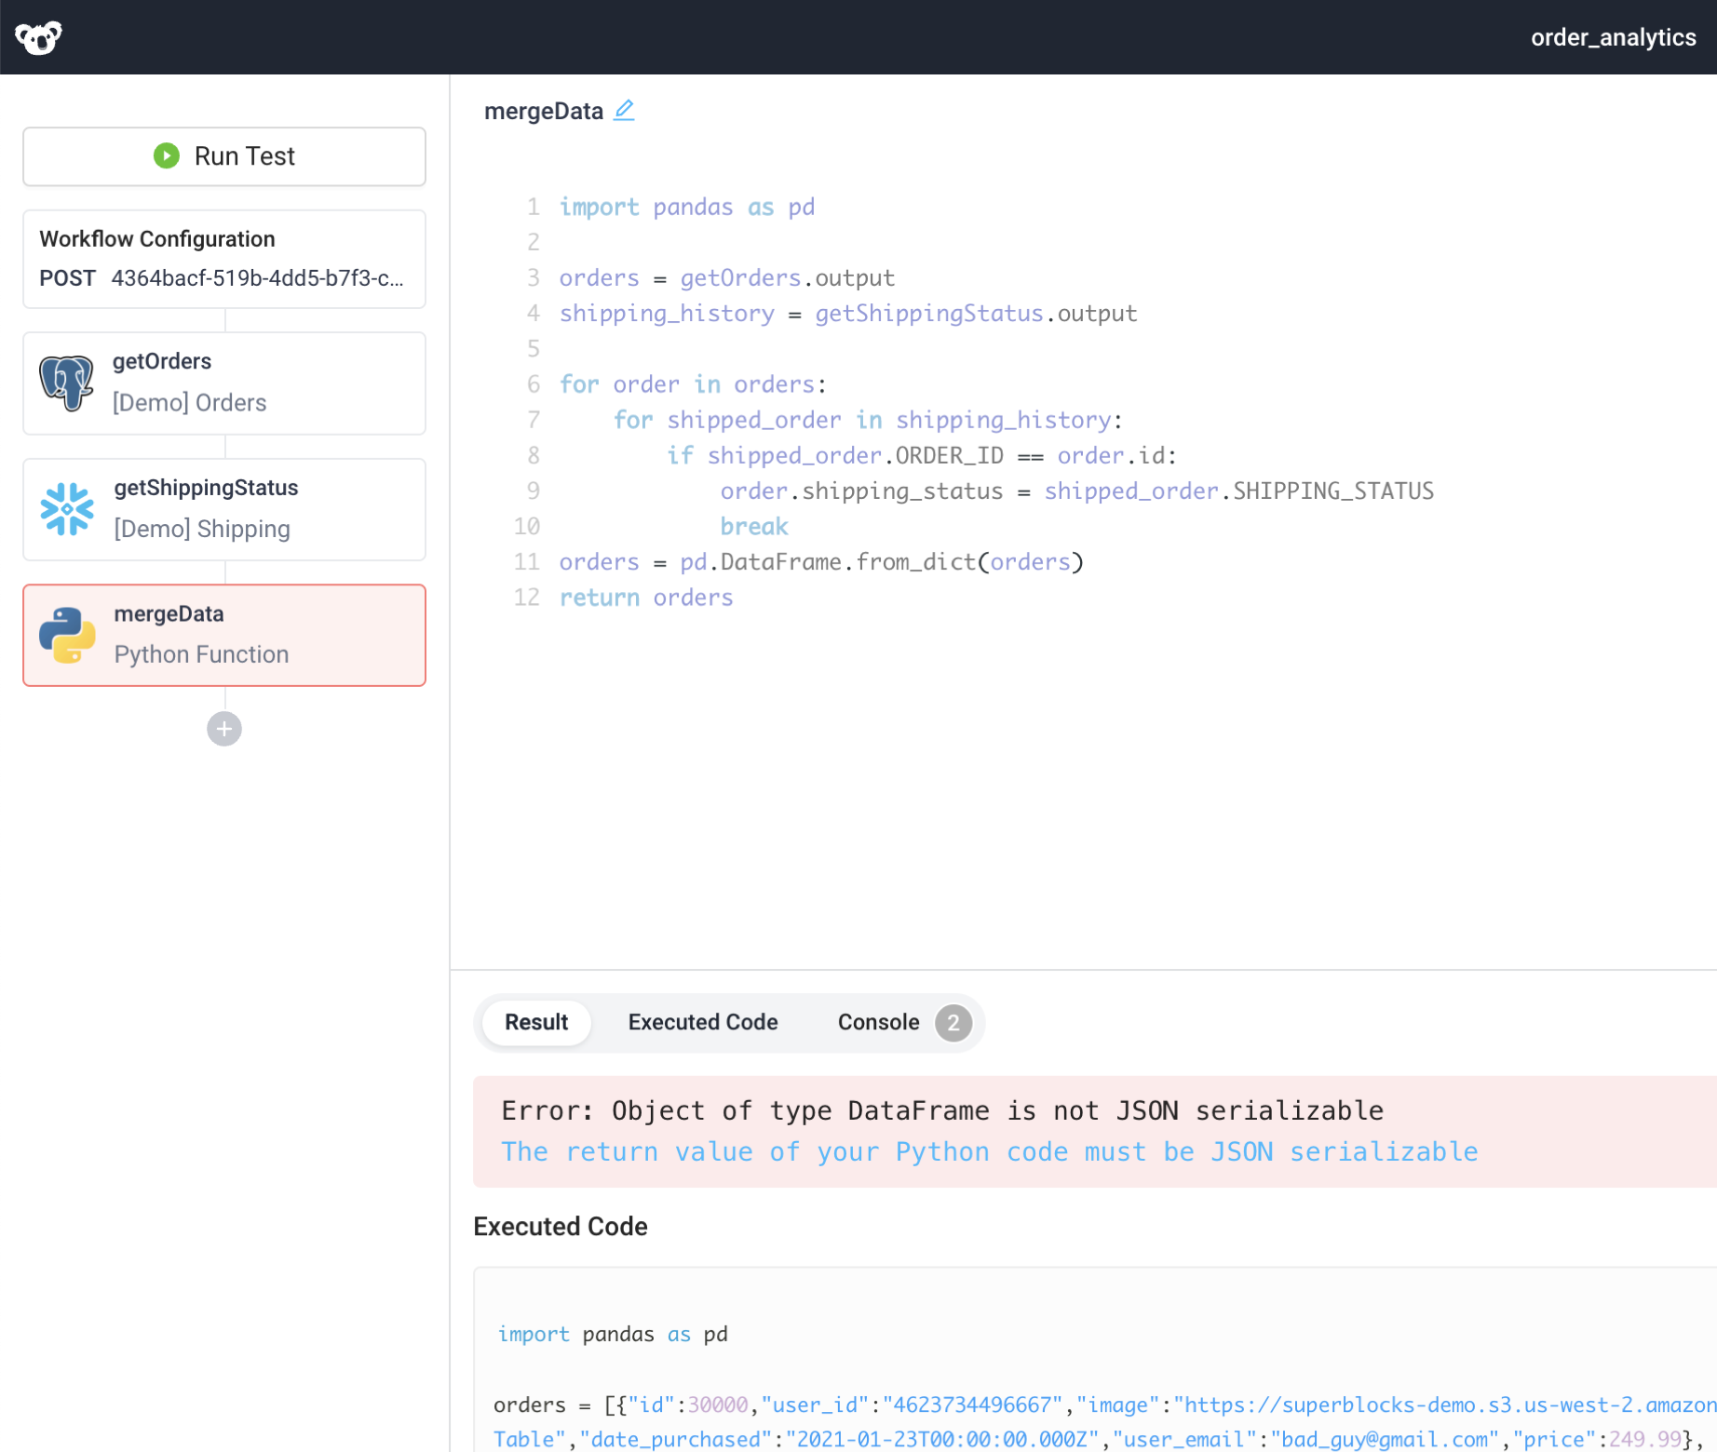
Task: Click the error message about JSON serialization
Action: tap(942, 1110)
